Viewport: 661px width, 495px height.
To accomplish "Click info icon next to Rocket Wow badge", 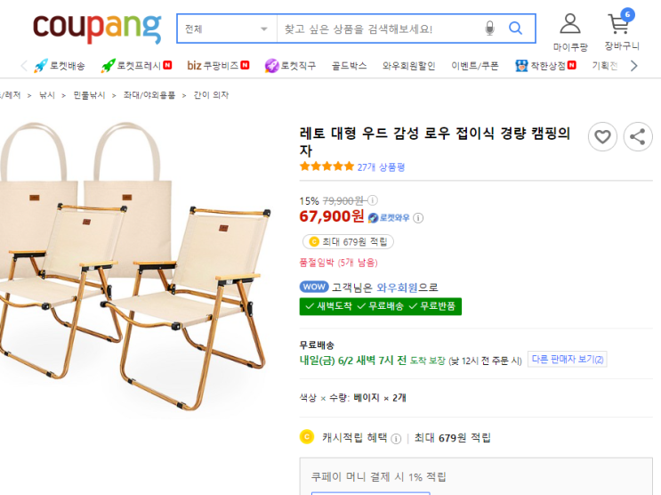I will click(418, 217).
